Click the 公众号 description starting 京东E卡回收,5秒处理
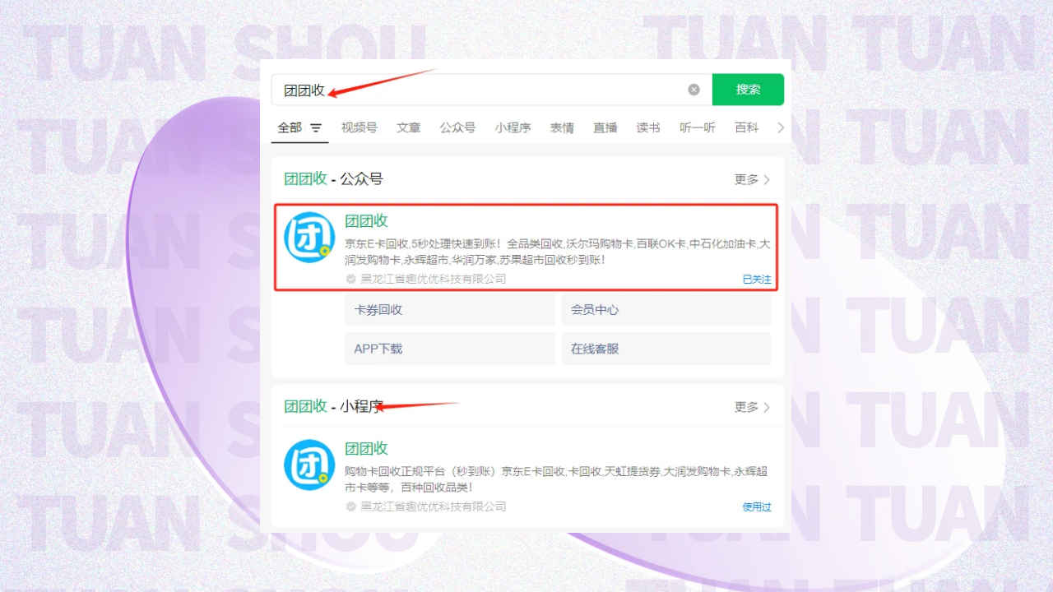This screenshot has width=1053, height=592. point(557,252)
